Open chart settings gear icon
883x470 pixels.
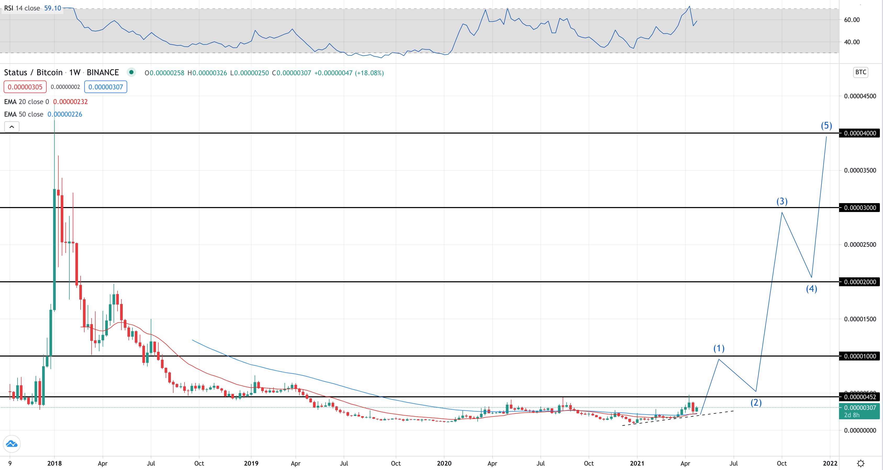tap(860, 463)
